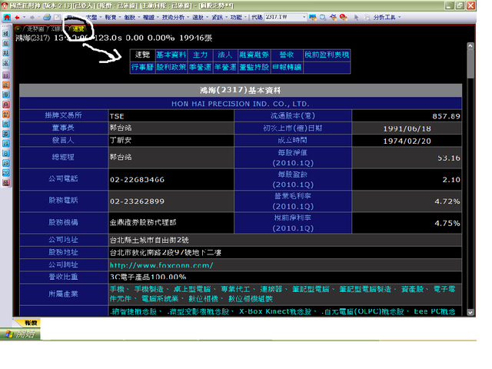Click the 1991/06/18 listing date cell
This screenshot has height=369, width=492.
point(407,128)
